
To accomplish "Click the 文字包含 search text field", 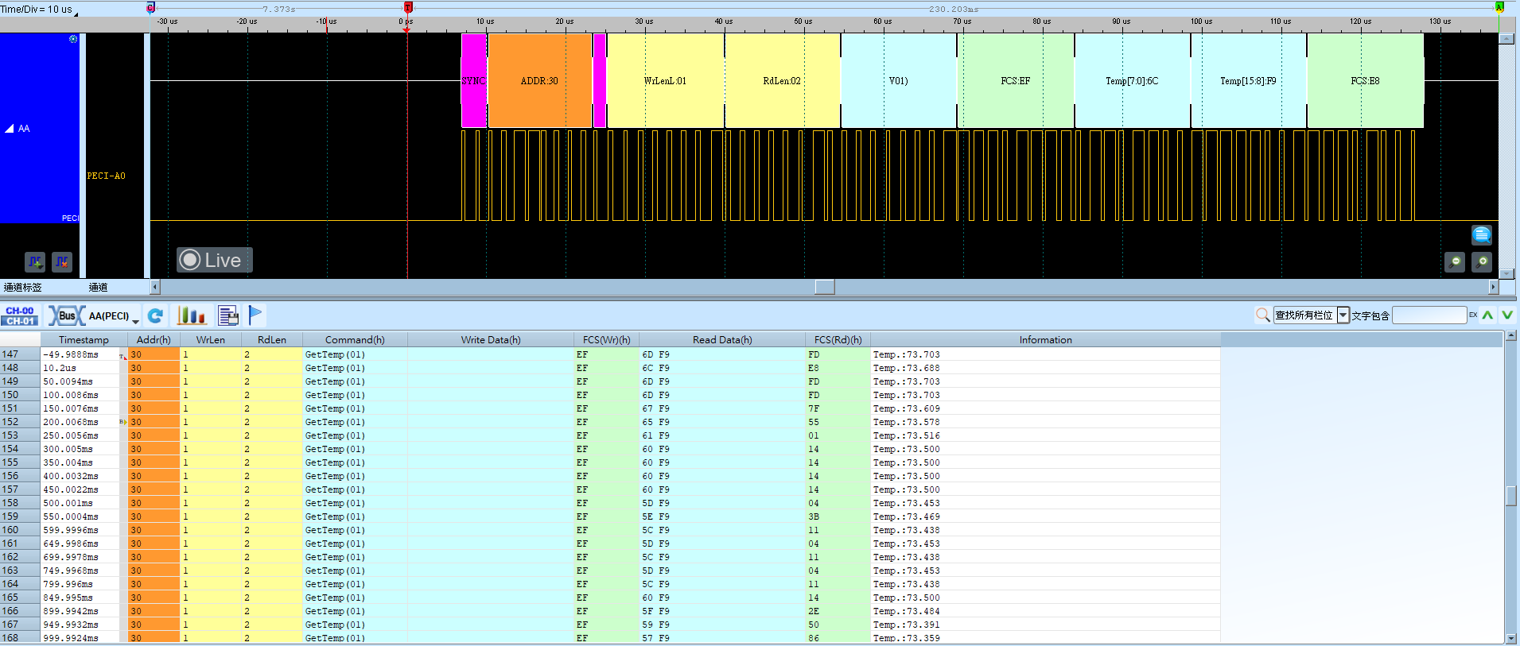I will click(x=1429, y=315).
